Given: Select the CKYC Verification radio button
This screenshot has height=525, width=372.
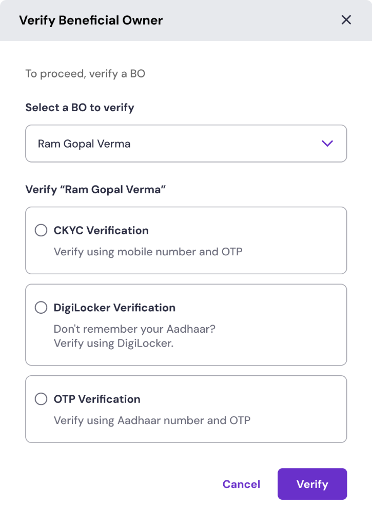Looking at the screenshot, I should (41, 230).
